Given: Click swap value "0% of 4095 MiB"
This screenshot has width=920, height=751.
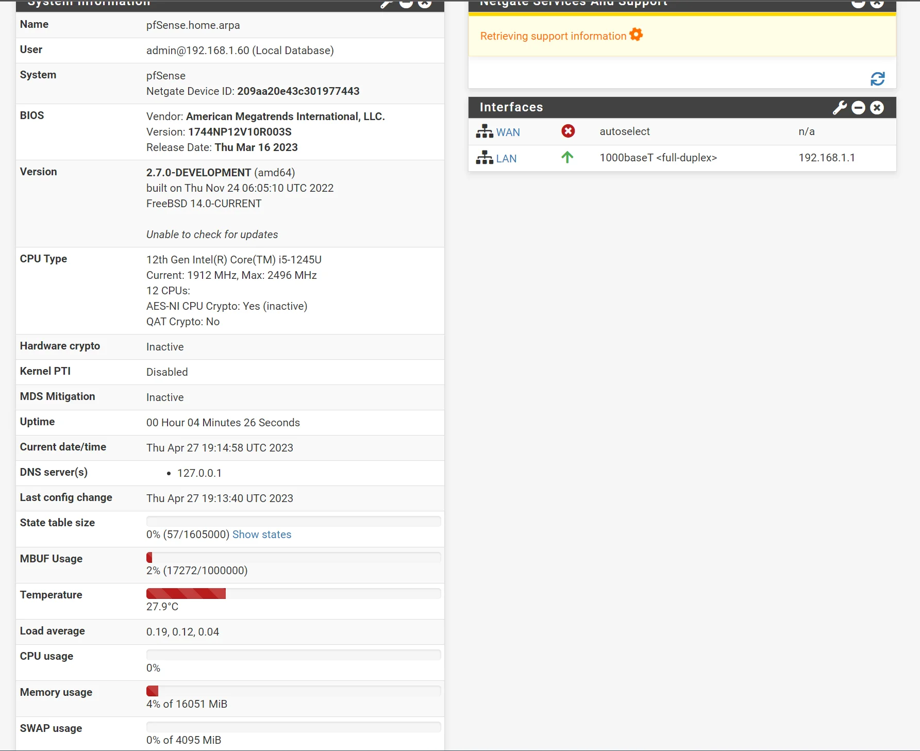Looking at the screenshot, I should coord(184,740).
